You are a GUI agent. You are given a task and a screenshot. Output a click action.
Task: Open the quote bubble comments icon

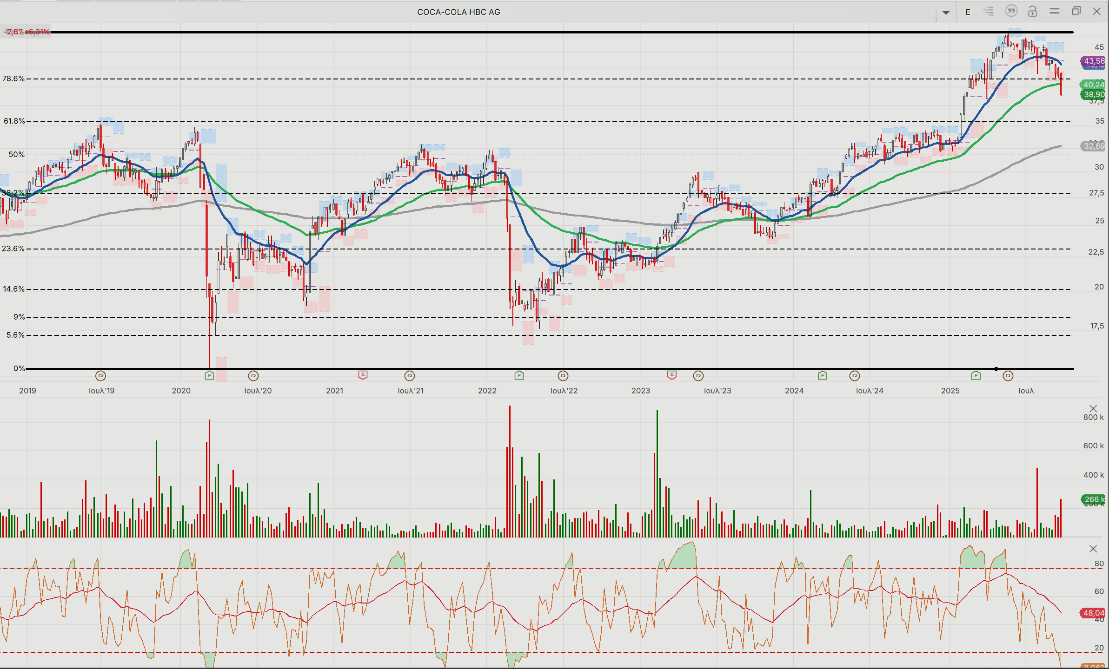(1011, 11)
